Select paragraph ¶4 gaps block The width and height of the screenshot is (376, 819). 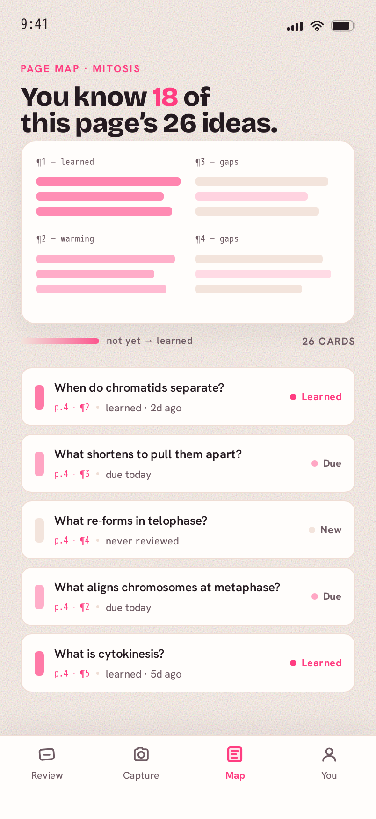click(x=263, y=264)
